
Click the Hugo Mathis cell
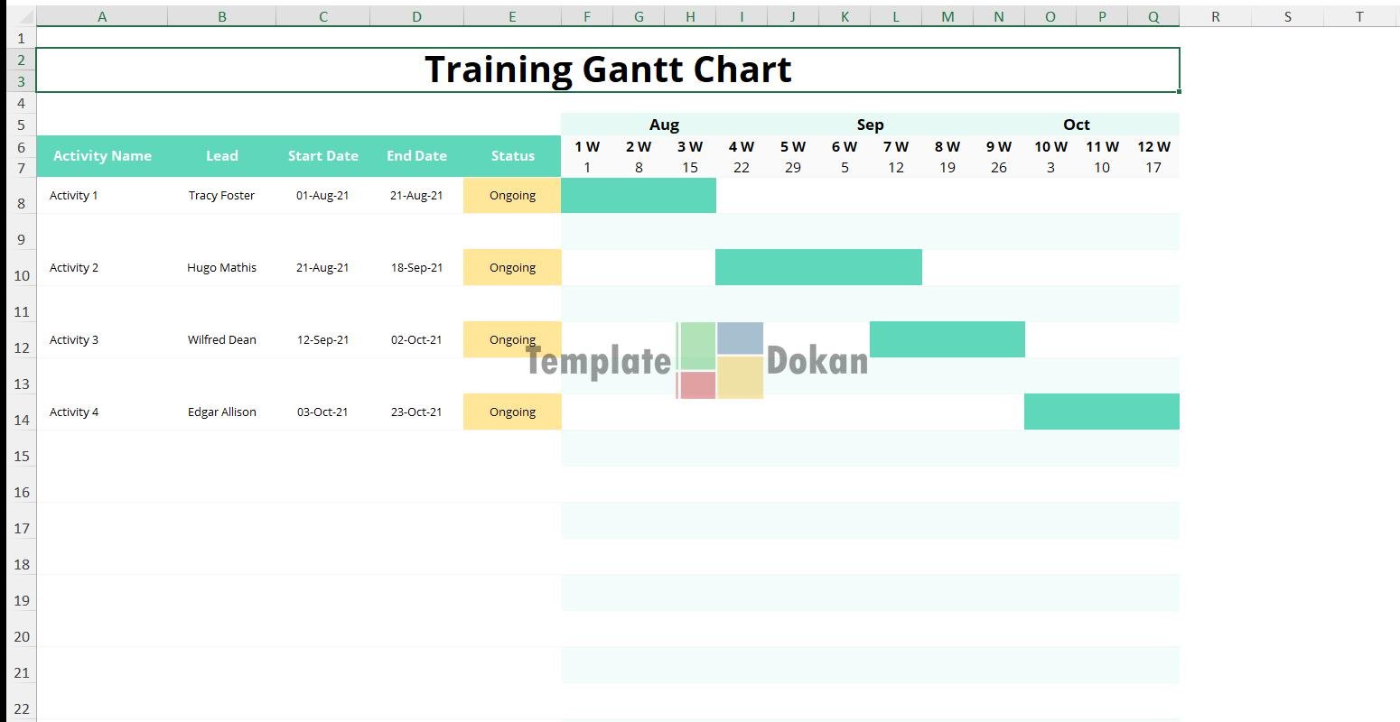(x=221, y=267)
